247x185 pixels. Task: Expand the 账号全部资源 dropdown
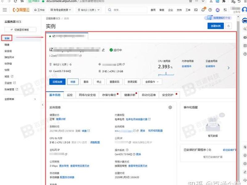click(x=61, y=10)
